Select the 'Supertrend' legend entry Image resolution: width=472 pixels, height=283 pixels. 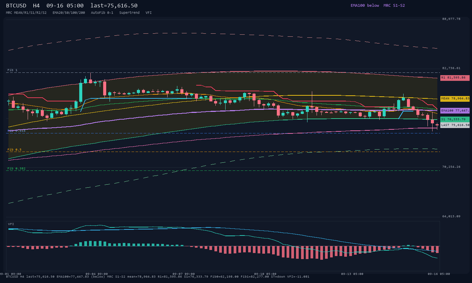[x=129, y=13]
